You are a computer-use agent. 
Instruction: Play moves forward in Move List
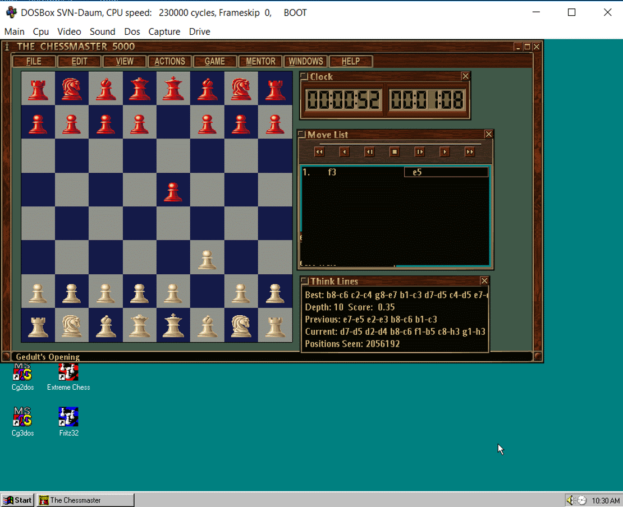click(x=444, y=151)
